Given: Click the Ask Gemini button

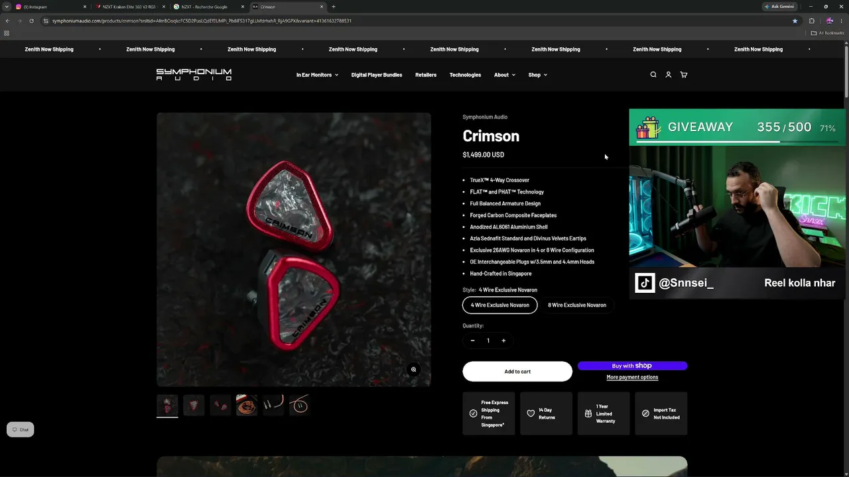Looking at the screenshot, I should click(x=779, y=7).
